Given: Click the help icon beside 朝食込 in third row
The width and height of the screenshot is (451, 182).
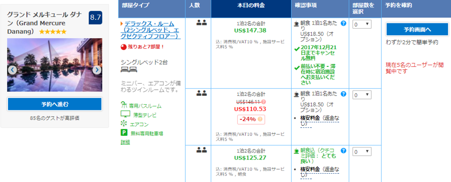Looking at the screenshot, I should pos(343,151).
